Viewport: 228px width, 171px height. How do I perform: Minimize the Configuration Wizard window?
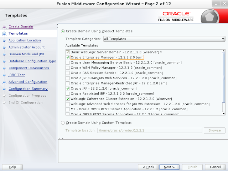216,4
